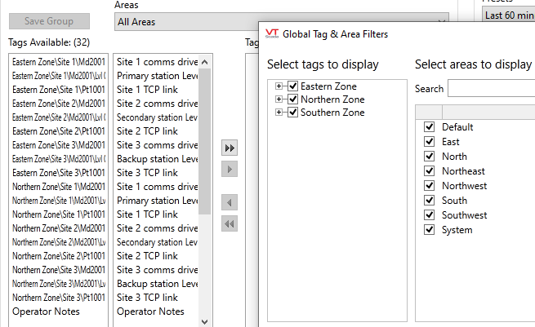Image resolution: width=535 pixels, height=327 pixels.
Task: Click the add selected tag right-arrow button
Action: (x=230, y=170)
